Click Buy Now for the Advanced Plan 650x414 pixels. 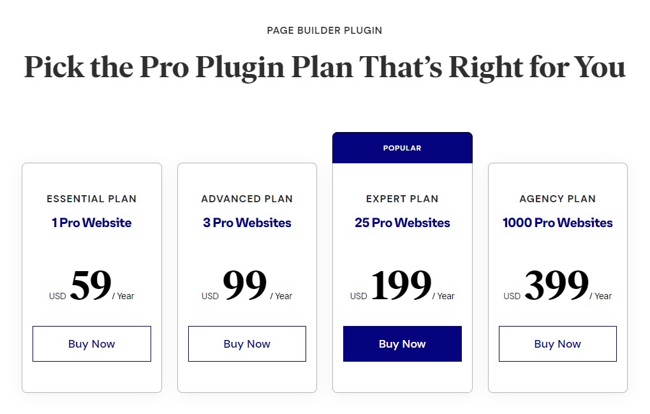tap(247, 344)
